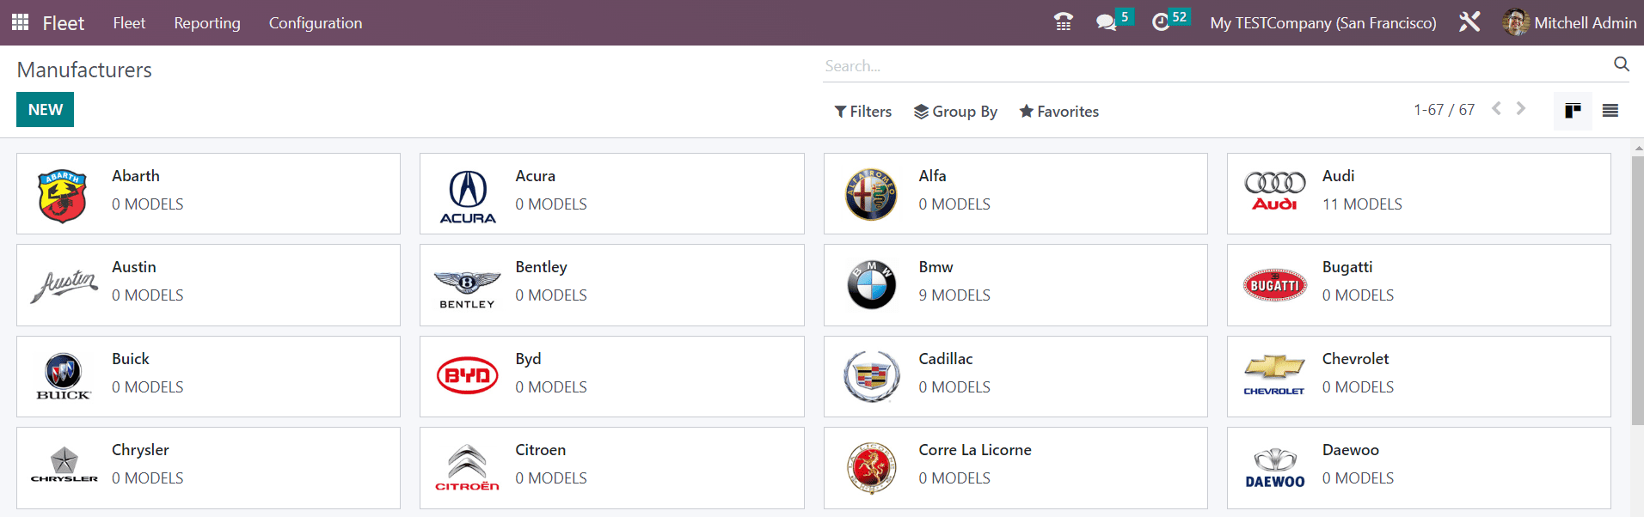Image resolution: width=1644 pixels, height=517 pixels.
Task: Open the Chrysler manufacturer name
Action: click(x=140, y=450)
